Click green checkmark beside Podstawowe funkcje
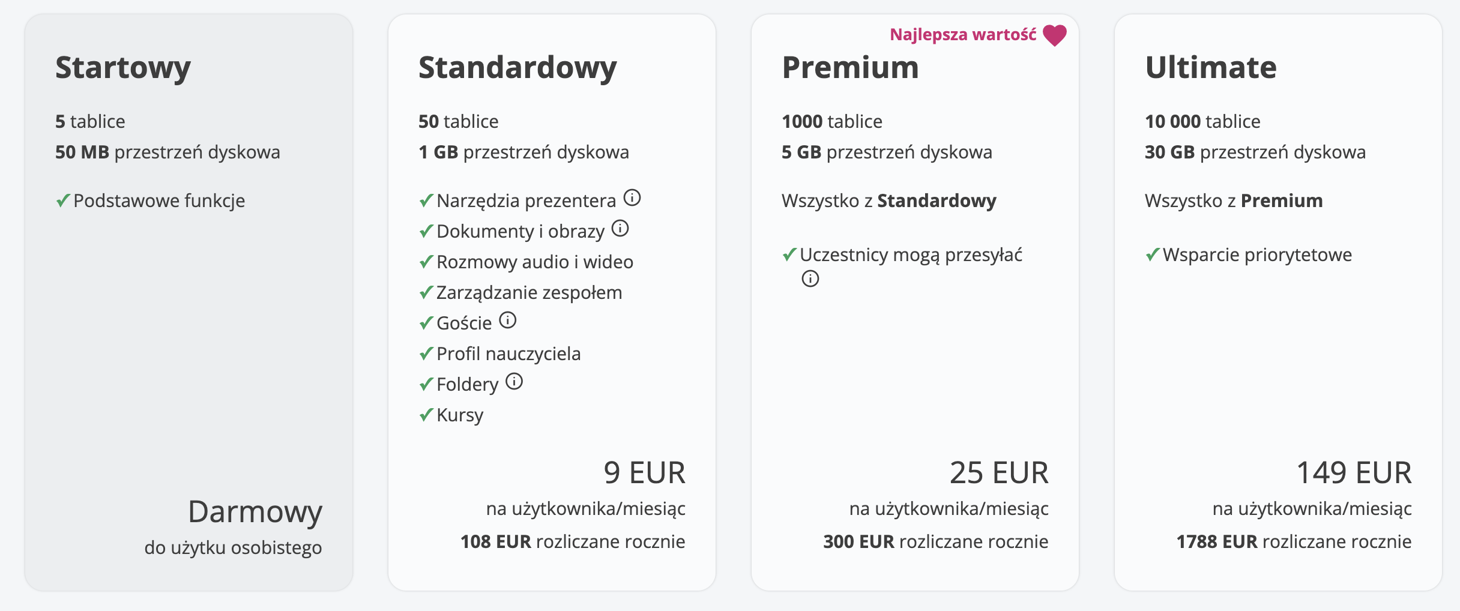This screenshot has height=611, width=1460. point(63,200)
